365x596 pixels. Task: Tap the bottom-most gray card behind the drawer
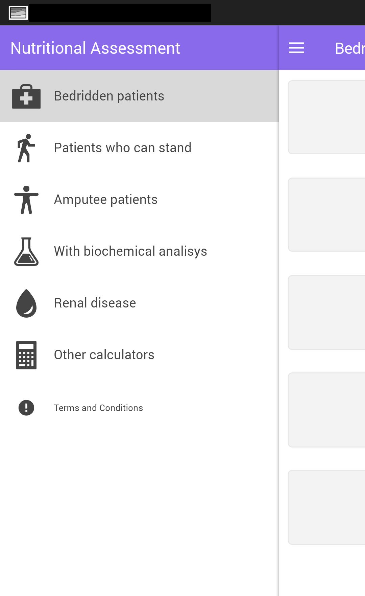(326, 507)
